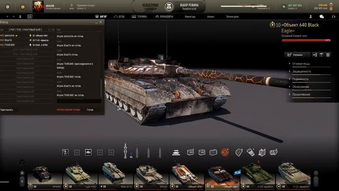Select the first retrofit slot icon
The height and width of the screenshot is (191, 339).
191,152
